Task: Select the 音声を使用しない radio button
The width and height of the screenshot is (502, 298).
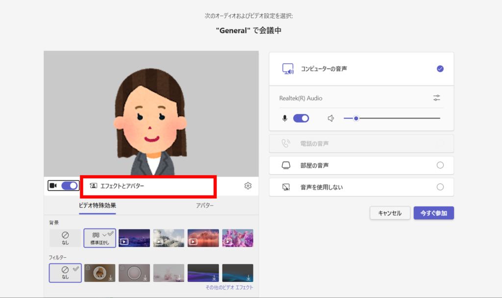Action: 440,187
